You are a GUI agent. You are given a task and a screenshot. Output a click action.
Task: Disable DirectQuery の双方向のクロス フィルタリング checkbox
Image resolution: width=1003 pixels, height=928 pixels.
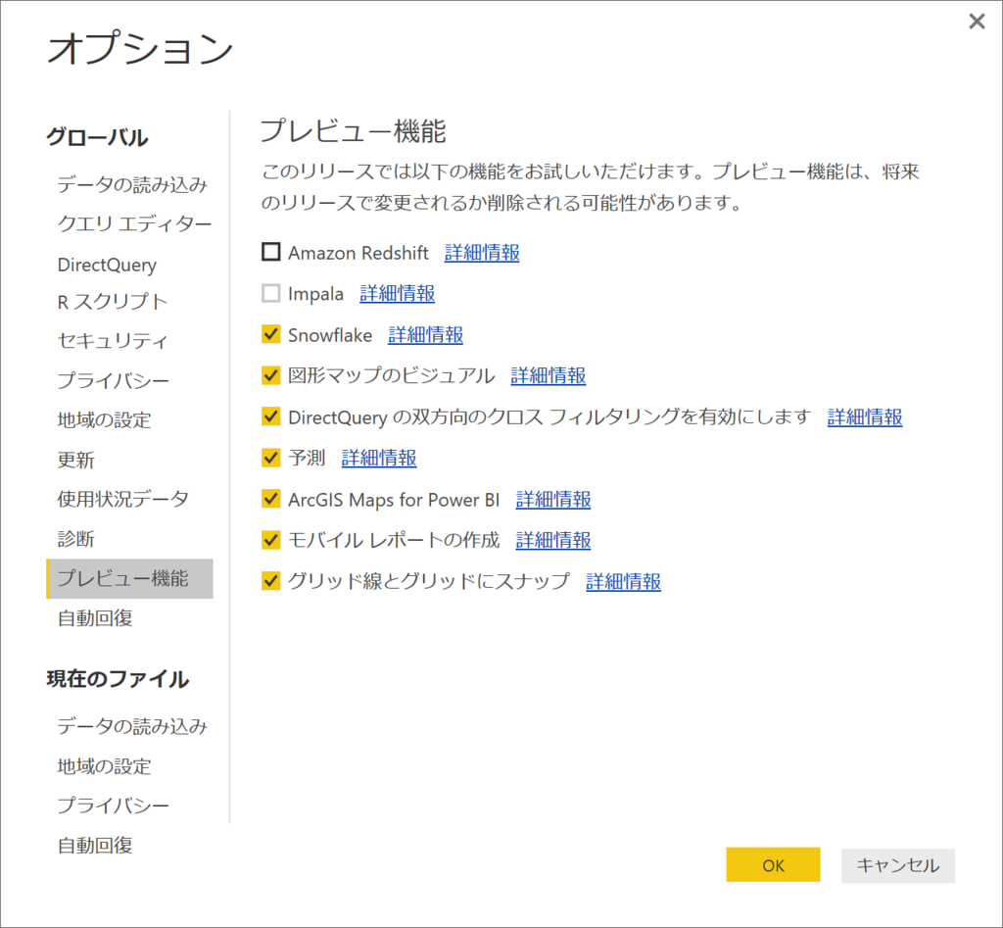click(x=271, y=416)
